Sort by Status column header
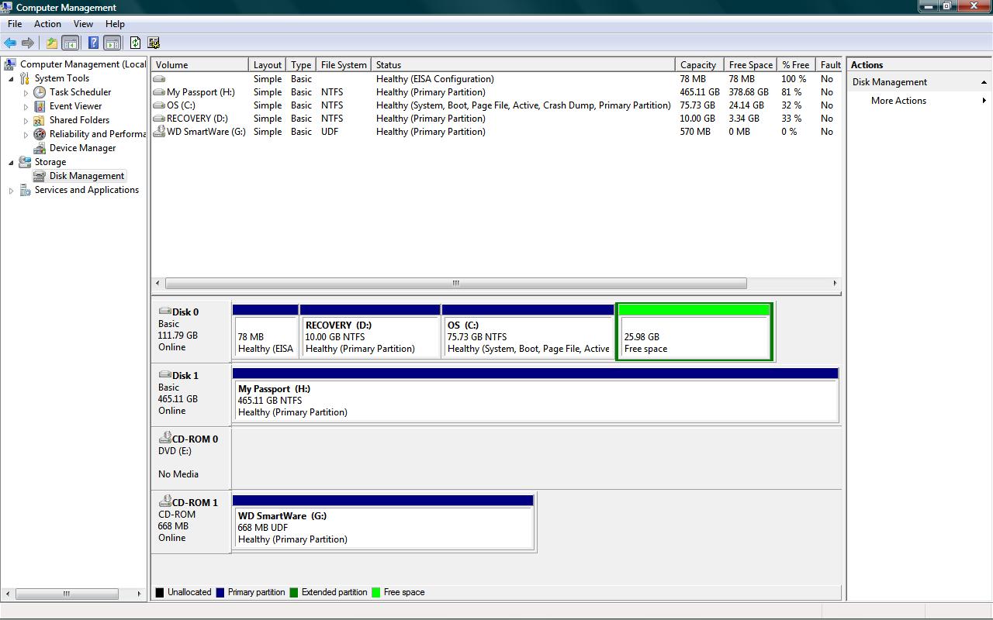This screenshot has height=620, width=993. click(x=523, y=65)
